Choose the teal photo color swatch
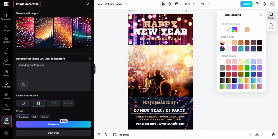Image resolution: width=278 pixels, height=139 pixels. tap(241, 49)
